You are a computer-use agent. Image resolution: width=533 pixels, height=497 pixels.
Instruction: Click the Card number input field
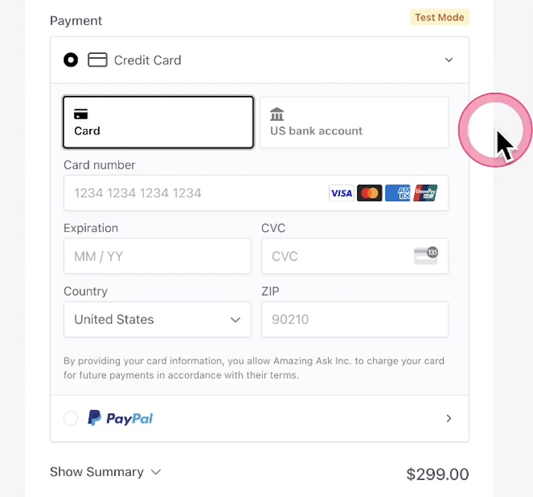click(x=178, y=193)
